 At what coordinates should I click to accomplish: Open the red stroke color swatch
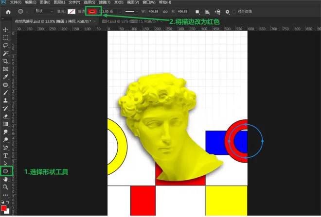(92, 12)
